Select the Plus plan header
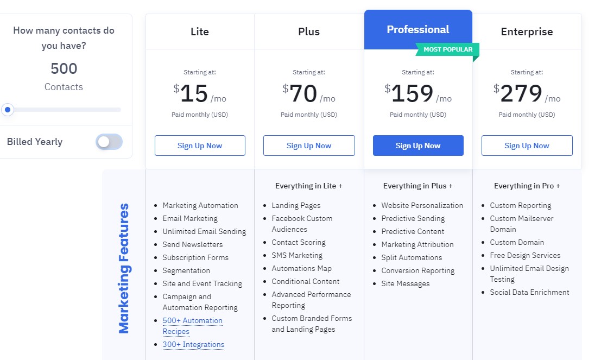The height and width of the screenshot is (360, 601). click(x=309, y=31)
